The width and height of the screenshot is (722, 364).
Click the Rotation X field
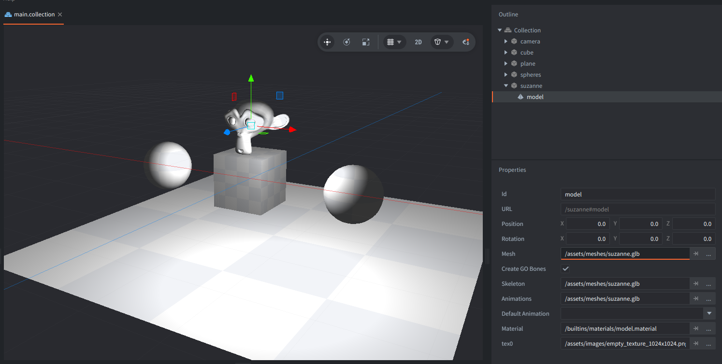(x=588, y=238)
